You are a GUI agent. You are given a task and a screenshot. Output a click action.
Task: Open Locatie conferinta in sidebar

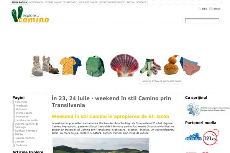(x=26, y=120)
